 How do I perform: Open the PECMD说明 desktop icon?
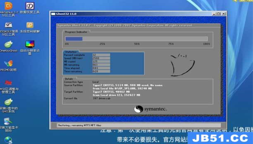coord(8,64)
